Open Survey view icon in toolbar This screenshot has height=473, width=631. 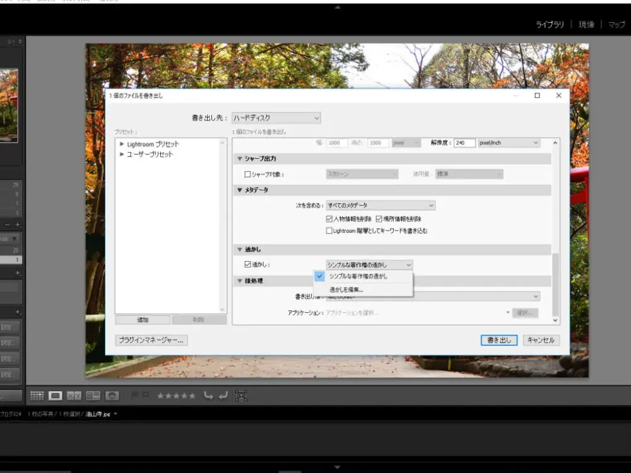click(x=93, y=396)
